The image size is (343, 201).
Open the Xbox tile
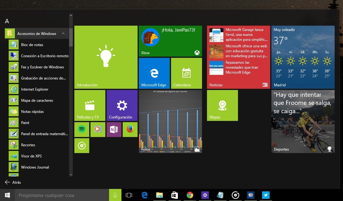[170, 41]
